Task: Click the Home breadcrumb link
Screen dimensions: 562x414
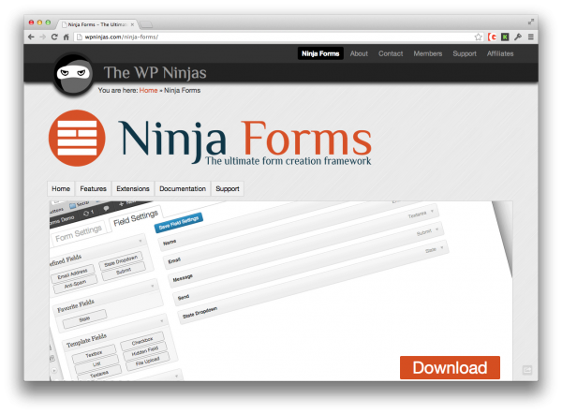Action: (x=148, y=90)
